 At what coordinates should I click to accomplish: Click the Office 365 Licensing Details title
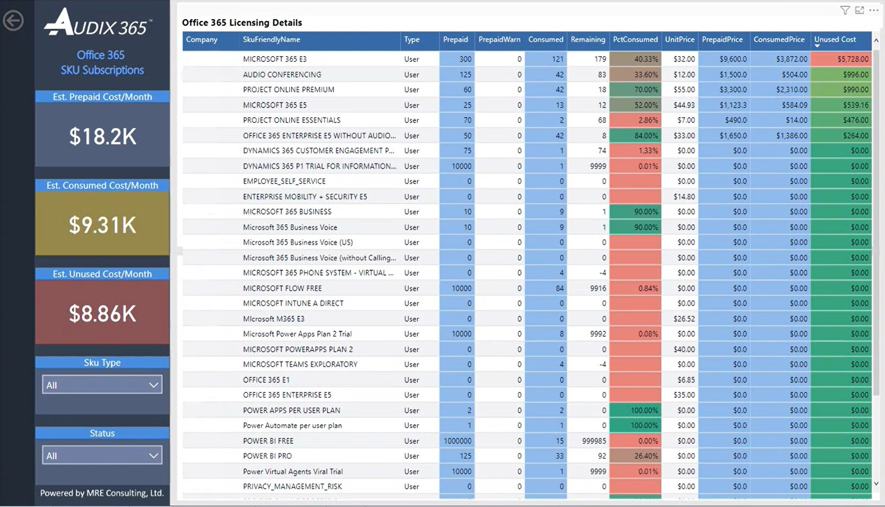[242, 23]
